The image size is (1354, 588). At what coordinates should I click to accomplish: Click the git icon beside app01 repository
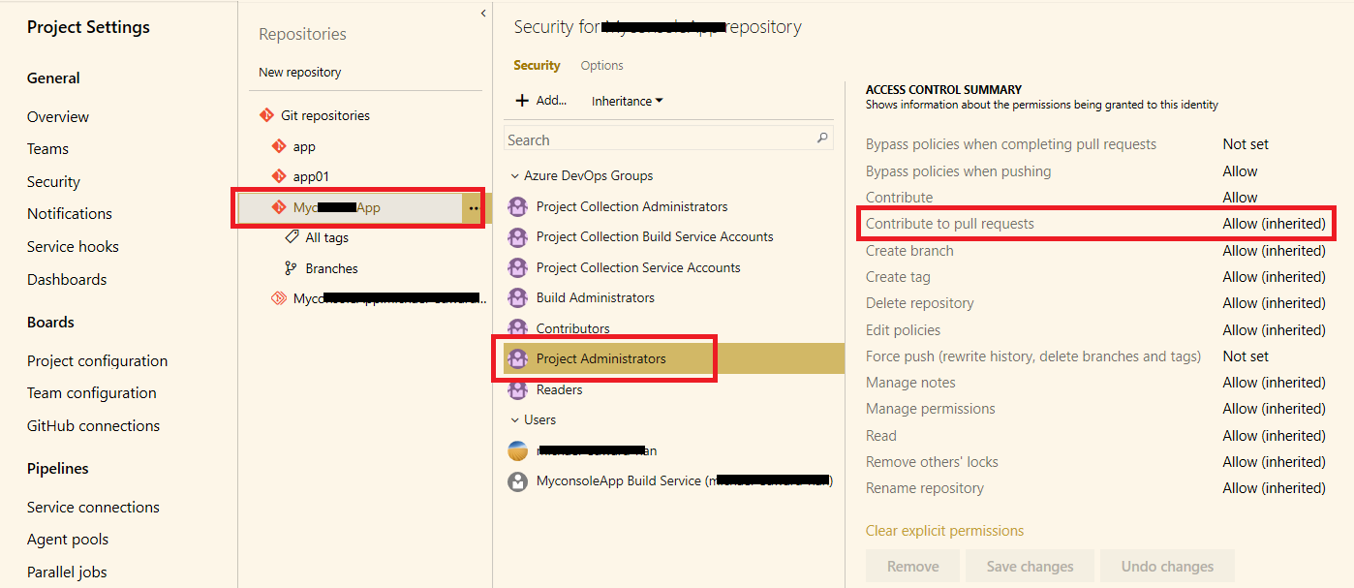click(x=279, y=176)
